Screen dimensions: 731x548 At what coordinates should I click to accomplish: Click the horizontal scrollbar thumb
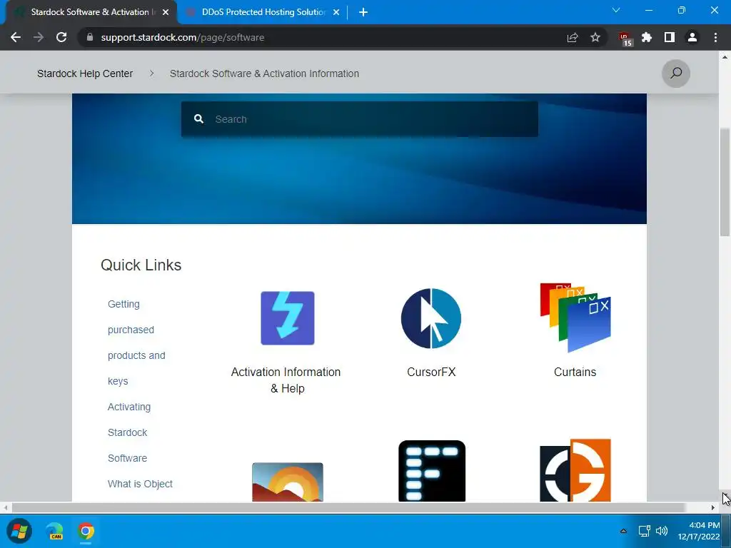(x=348, y=507)
